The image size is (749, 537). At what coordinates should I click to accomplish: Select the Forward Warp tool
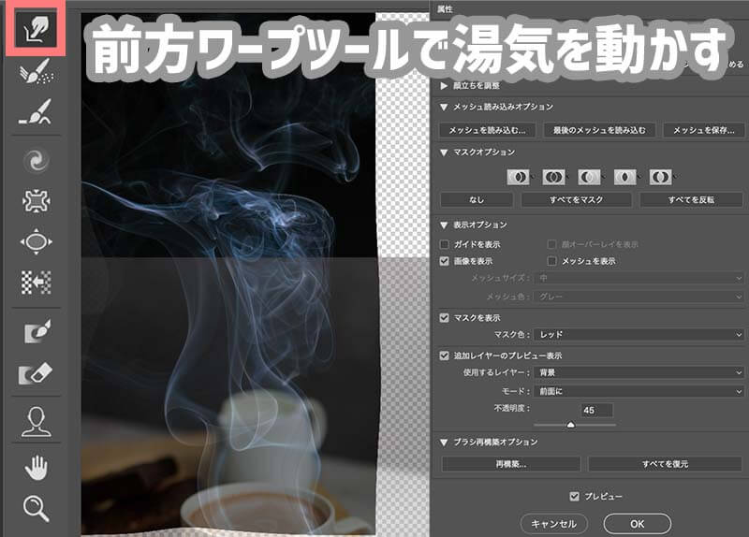[x=36, y=29]
